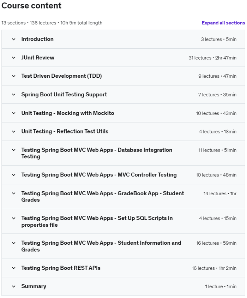Expand the Testing Spring Boot REST APIs arrow

pos(13,268)
